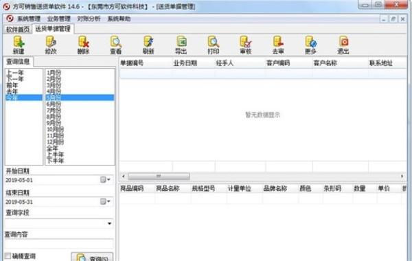Enable the 精确查询 checkbox
Screen dimensions: 412x261
pyautogui.click(x=8, y=256)
